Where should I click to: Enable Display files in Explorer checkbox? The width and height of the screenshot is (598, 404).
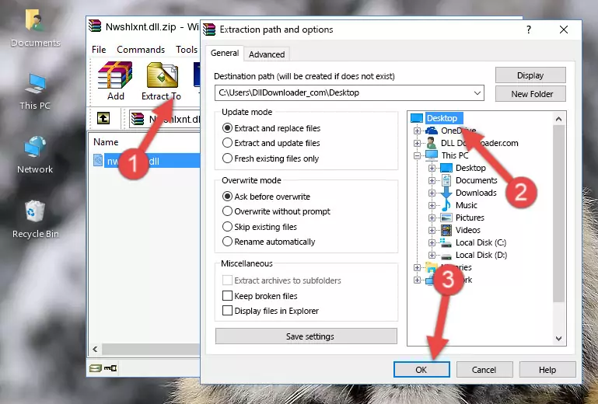(227, 311)
